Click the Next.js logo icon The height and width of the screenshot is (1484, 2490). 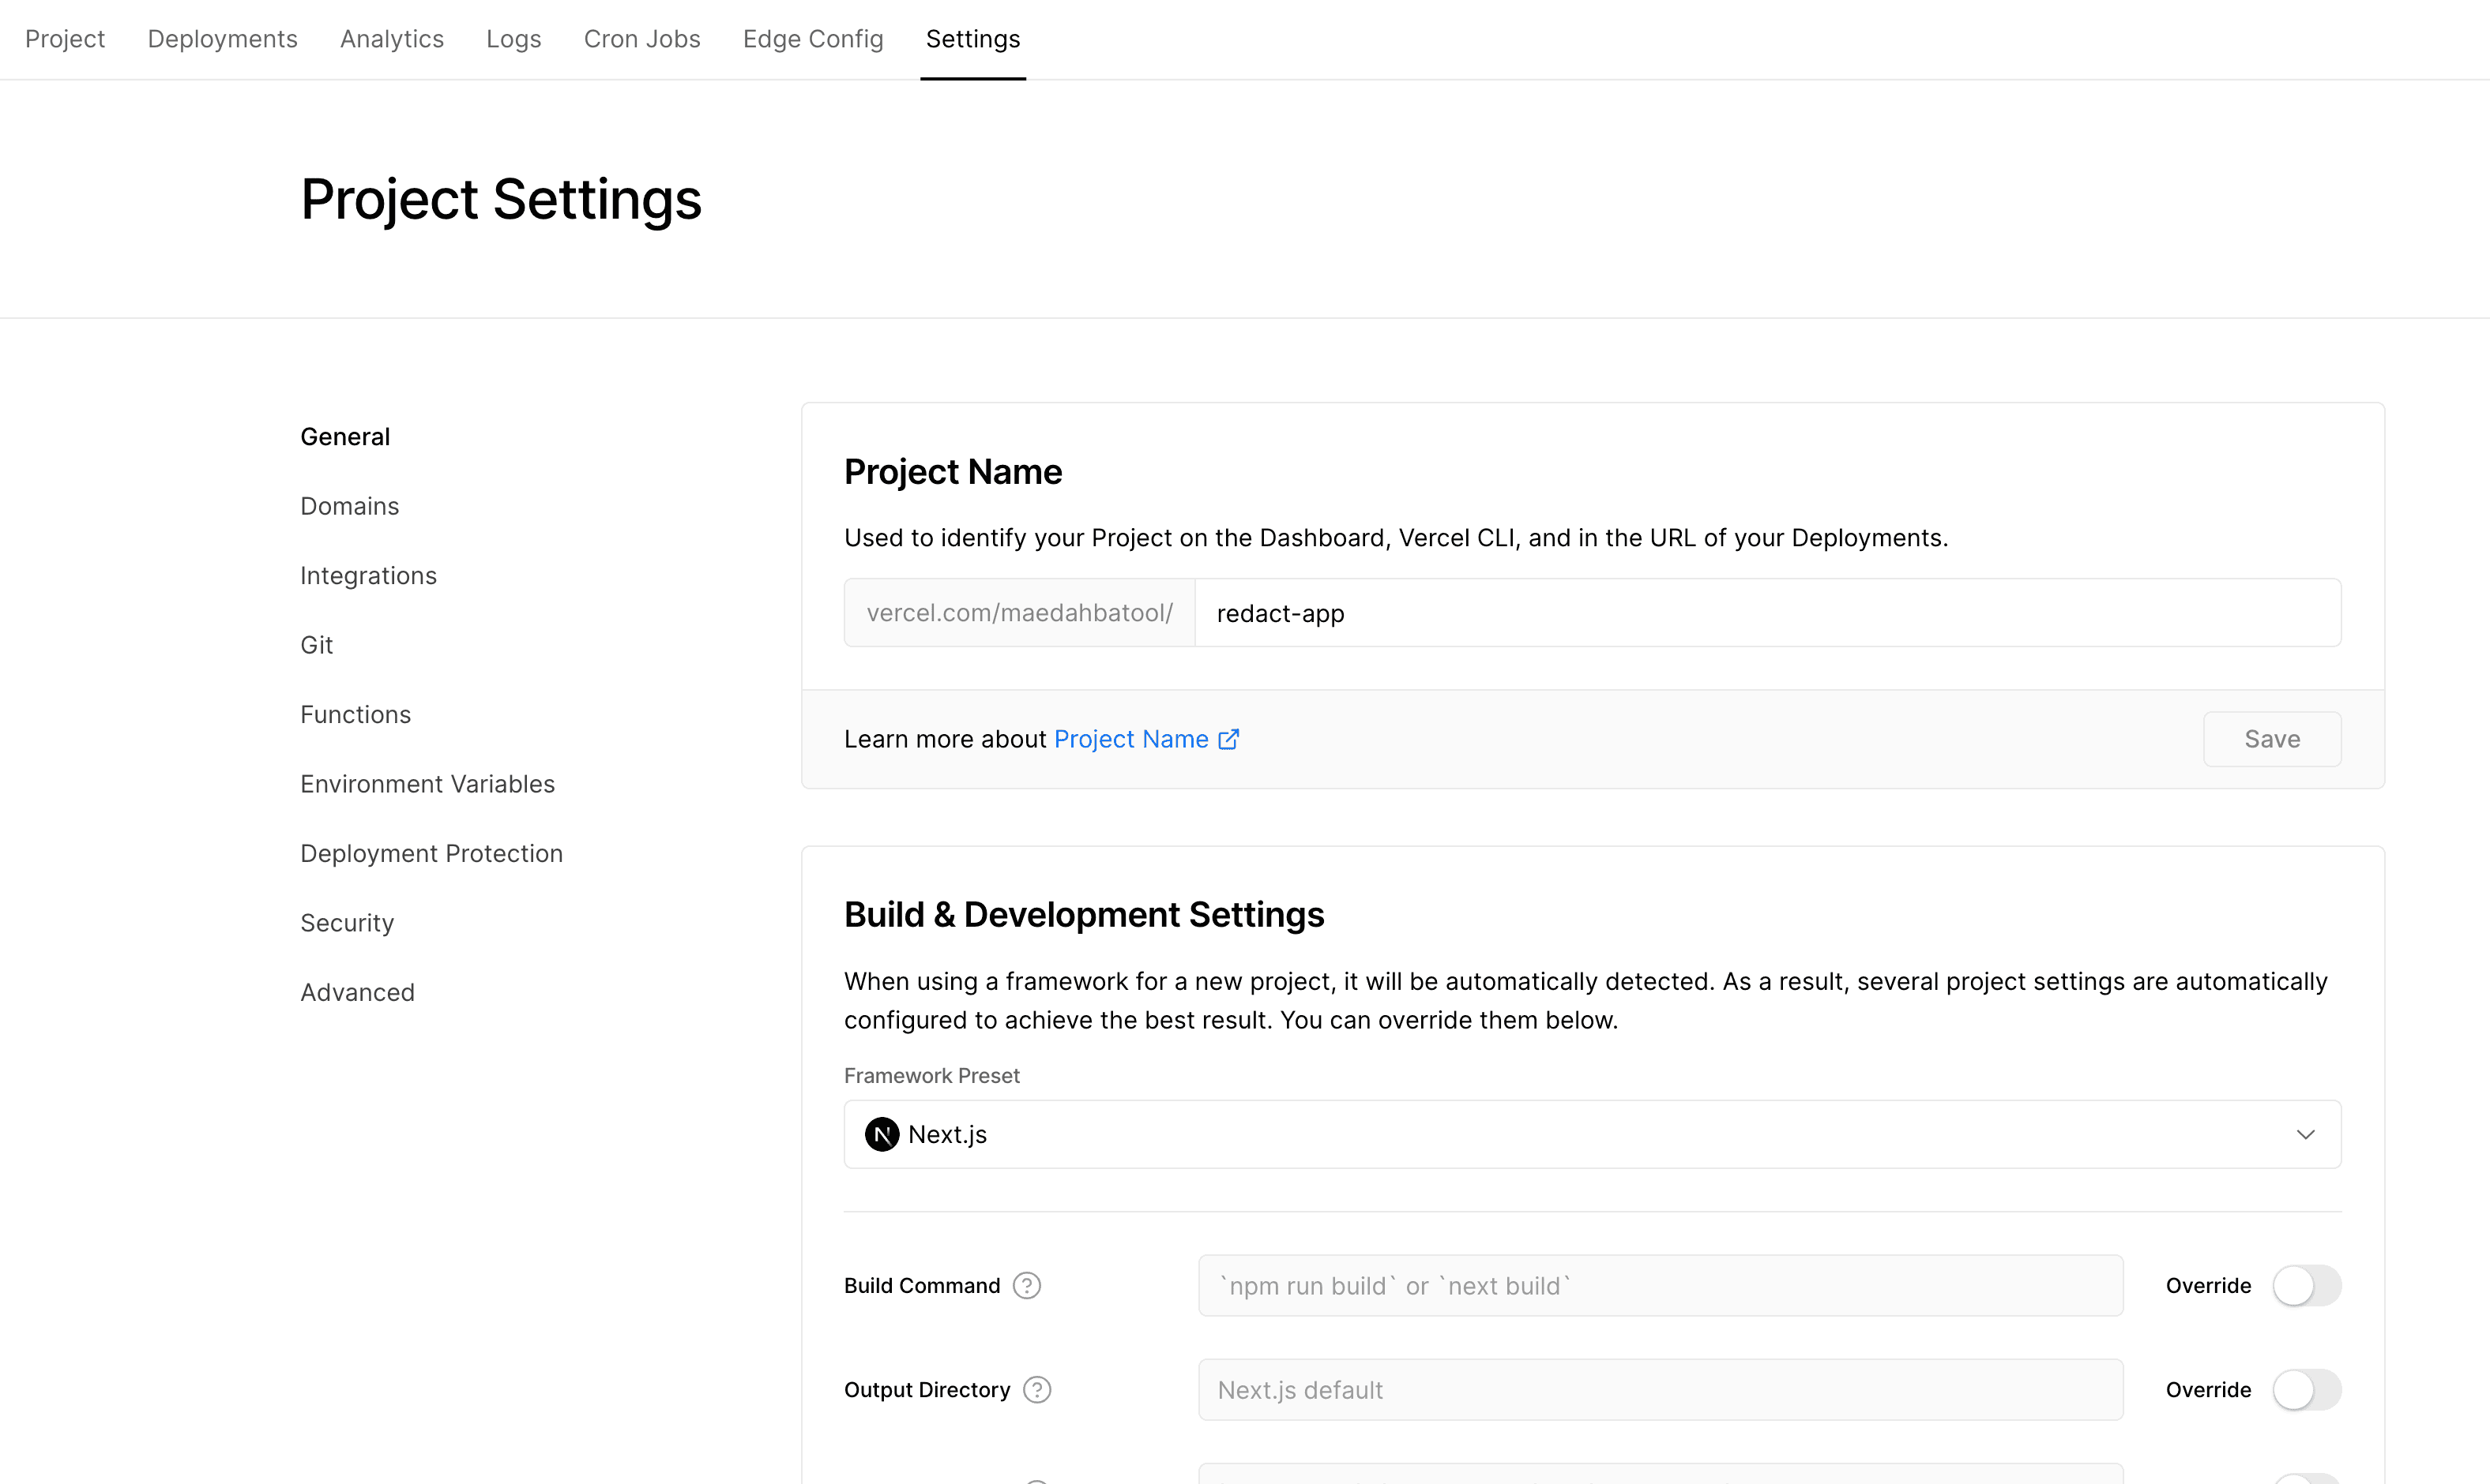(x=882, y=1134)
